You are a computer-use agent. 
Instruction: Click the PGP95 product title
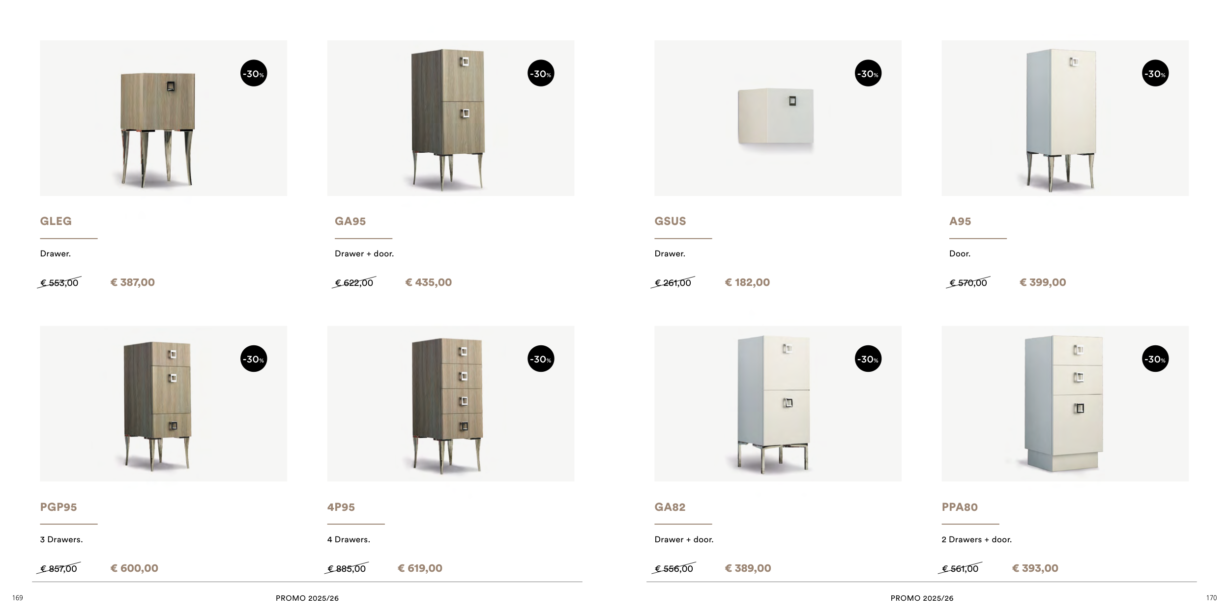[59, 507]
